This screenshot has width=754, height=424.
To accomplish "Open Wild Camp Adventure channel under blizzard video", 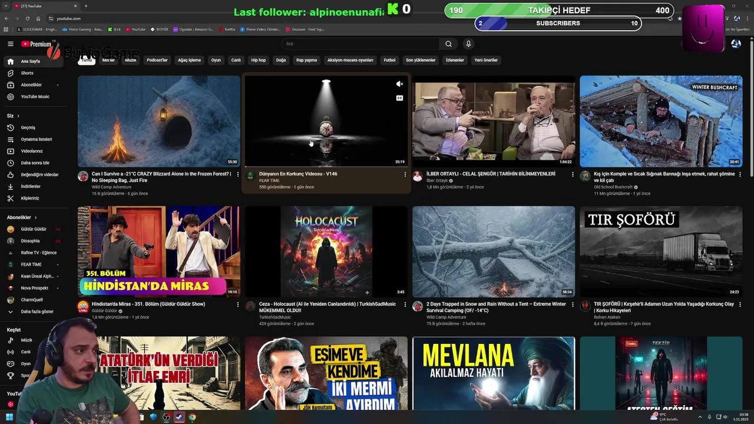I will coord(111,187).
